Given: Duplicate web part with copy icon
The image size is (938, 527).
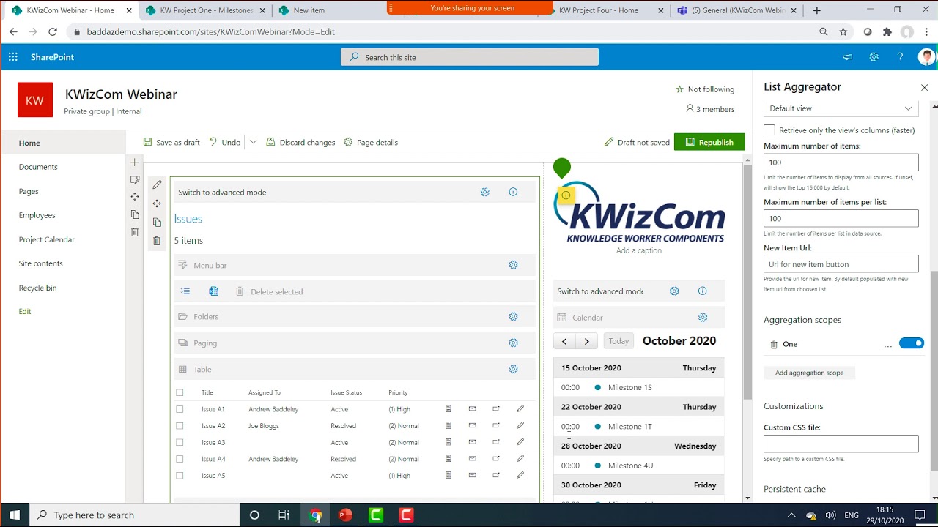Looking at the screenshot, I should click(x=157, y=222).
